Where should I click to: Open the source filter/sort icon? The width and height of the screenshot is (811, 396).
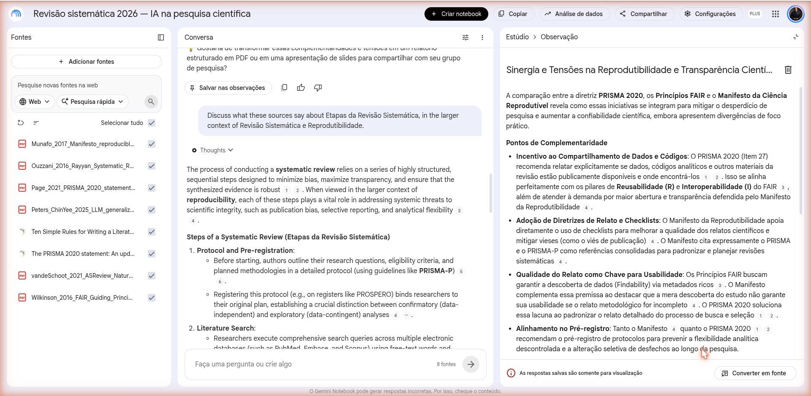coord(36,123)
